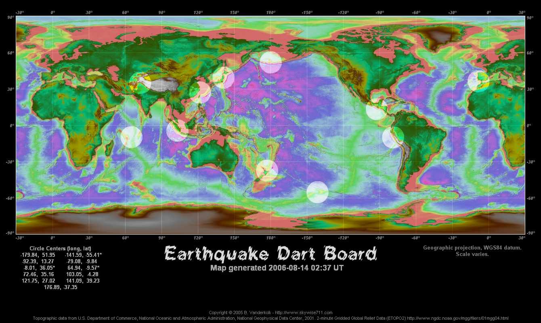Click 'Copyright © 2005 B. Vanderkolk' text
The image size is (541, 323).
[240, 313]
